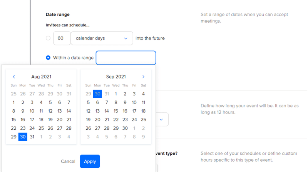Open the calendar days unit dropdown

102,38
